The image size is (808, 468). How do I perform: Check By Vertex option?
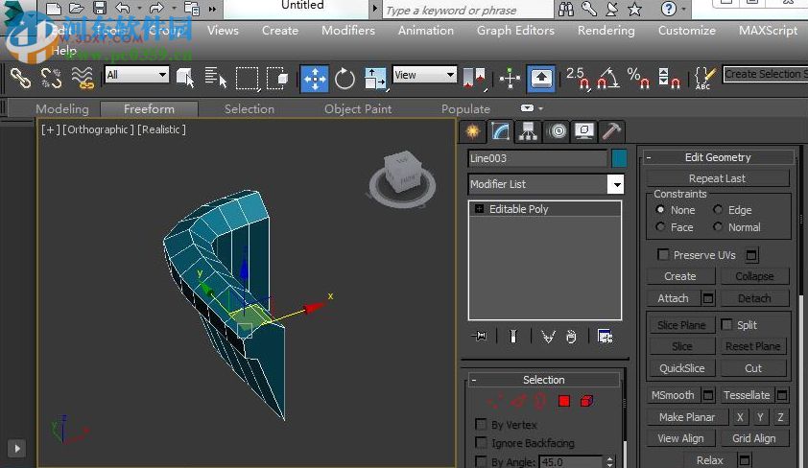pos(481,424)
